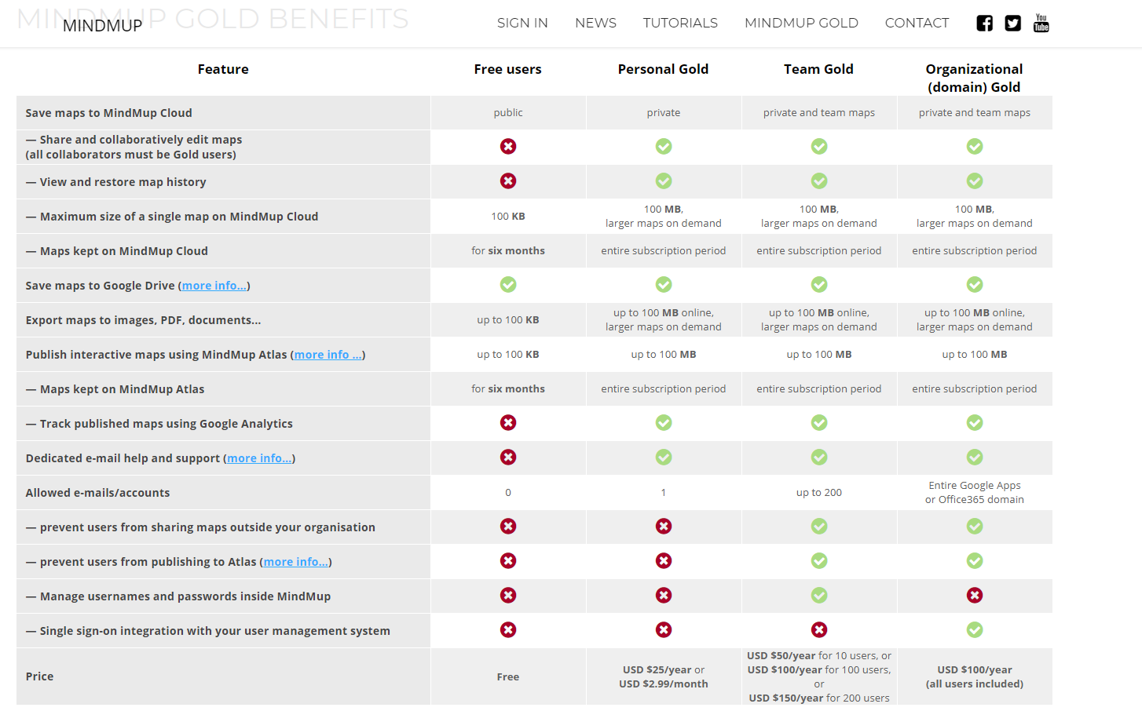Open MindMup Atlas more info link

tap(328, 355)
